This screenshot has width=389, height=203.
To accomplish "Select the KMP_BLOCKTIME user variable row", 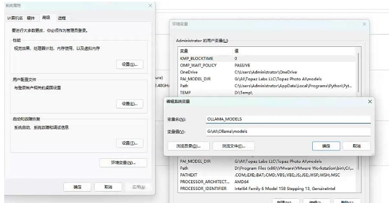I will [x=267, y=58].
